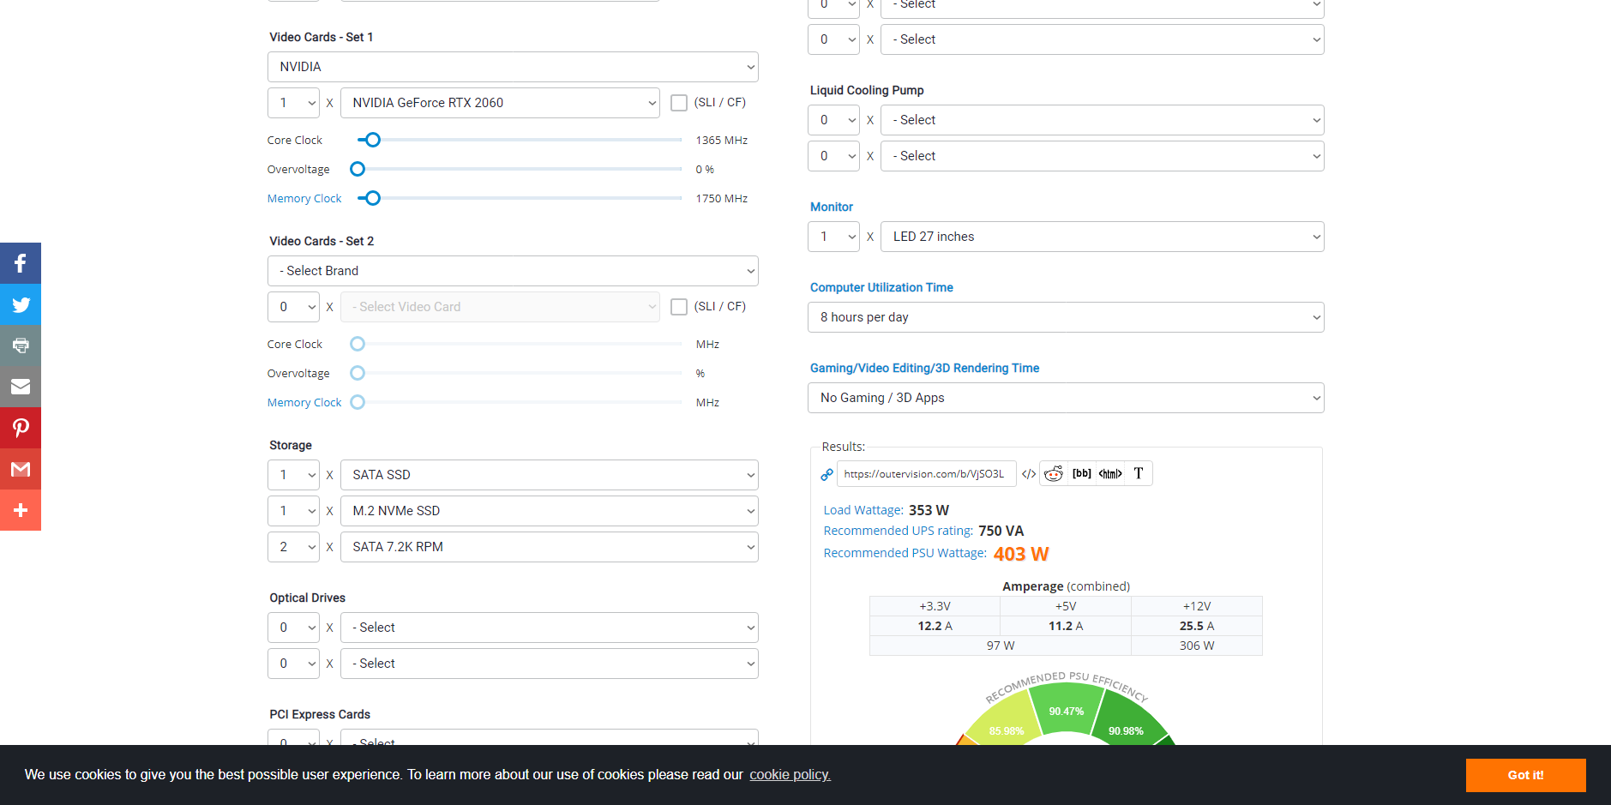
Task: Click the Recommended PSU Wattage label
Action: tap(905, 553)
